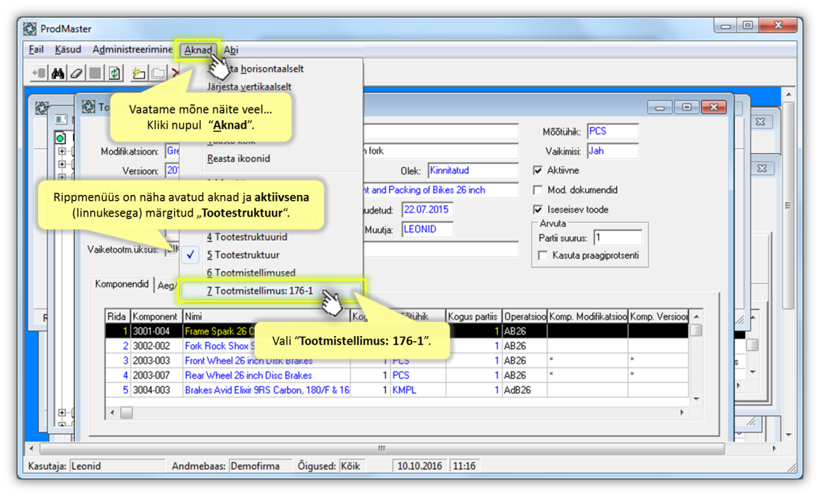
Task: Expand the first tree node under root
Action: 62,152
